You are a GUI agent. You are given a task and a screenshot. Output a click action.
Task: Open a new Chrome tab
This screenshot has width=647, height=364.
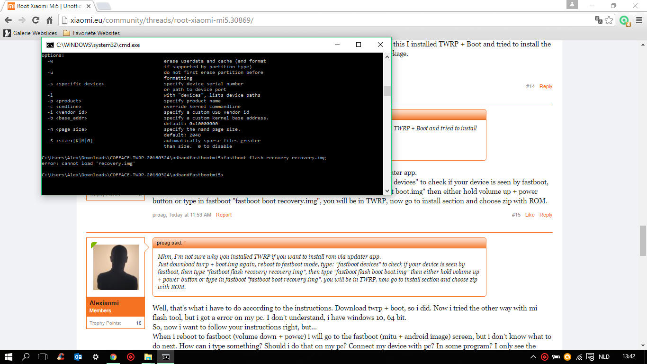(x=104, y=6)
